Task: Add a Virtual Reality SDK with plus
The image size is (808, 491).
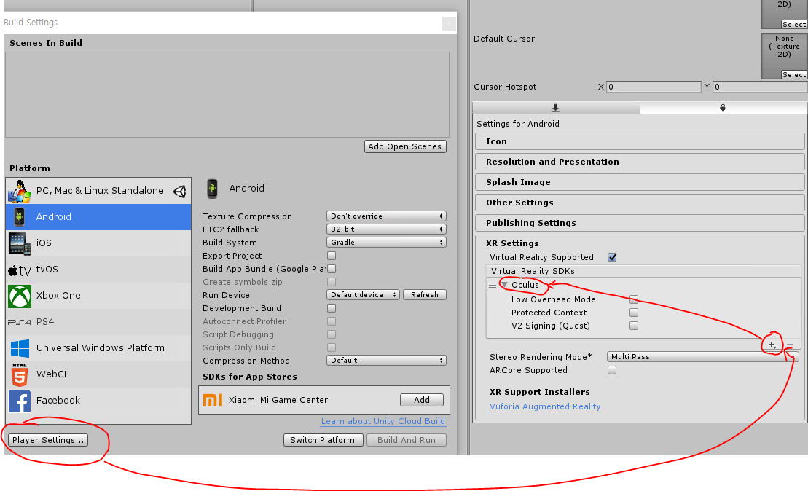Action: point(772,345)
